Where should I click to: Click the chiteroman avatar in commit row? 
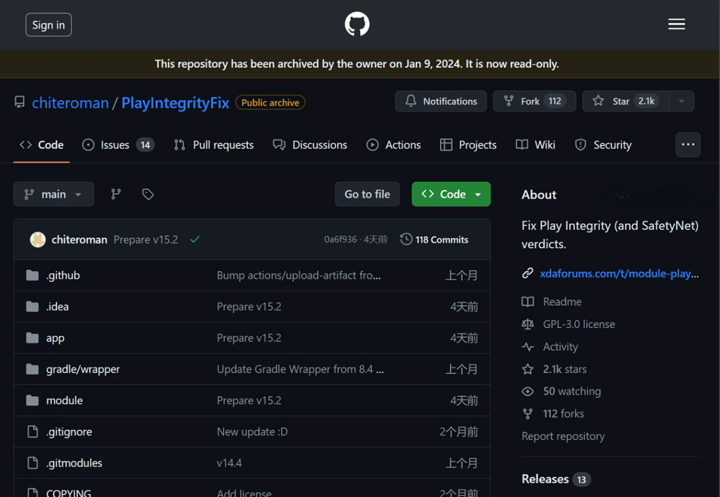point(38,239)
